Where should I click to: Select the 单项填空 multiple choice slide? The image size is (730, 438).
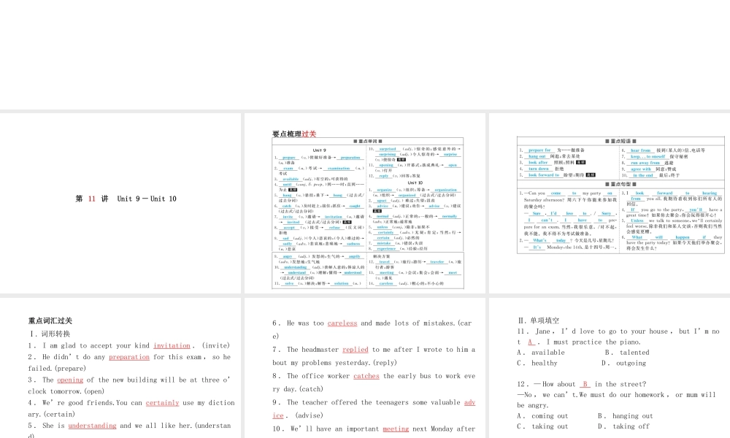[610, 368]
